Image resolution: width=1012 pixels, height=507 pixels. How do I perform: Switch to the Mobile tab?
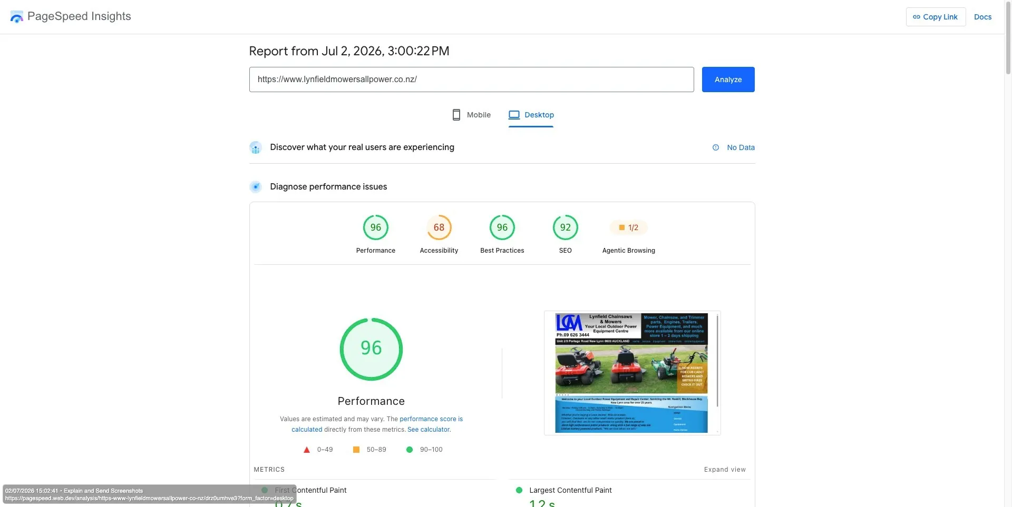pos(471,115)
